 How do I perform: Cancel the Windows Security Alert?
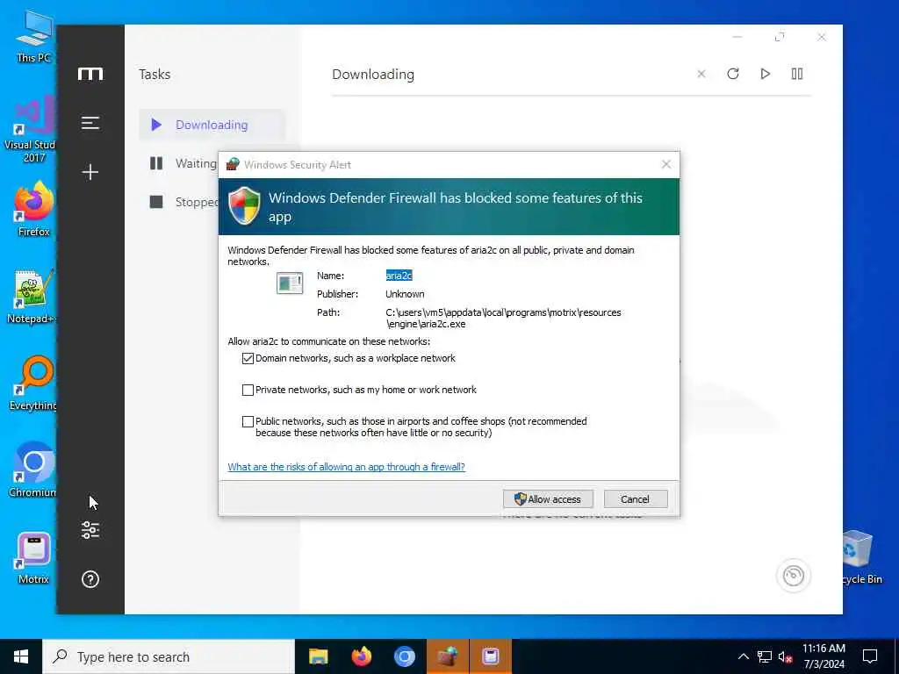pyautogui.click(x=636, y=499)
